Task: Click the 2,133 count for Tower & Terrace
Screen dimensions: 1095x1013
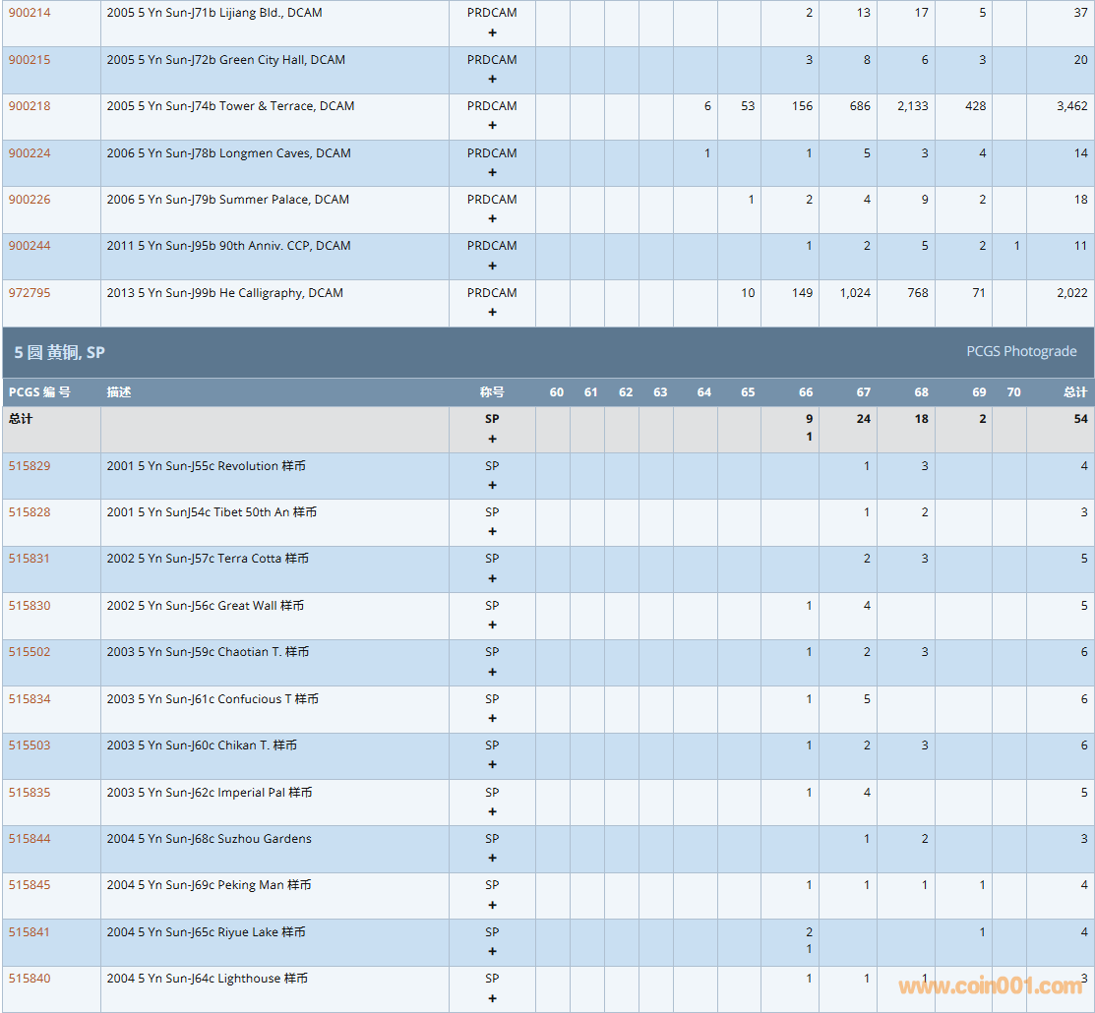Action: (912, 106)
